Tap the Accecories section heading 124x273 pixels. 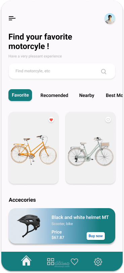coord(22,200)
